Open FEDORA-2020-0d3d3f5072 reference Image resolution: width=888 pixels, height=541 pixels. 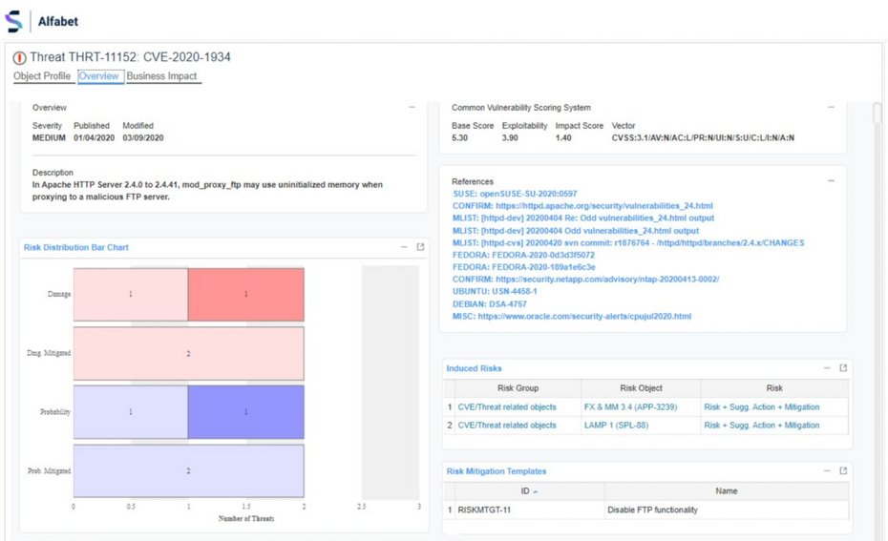click(x=523, y=255)
